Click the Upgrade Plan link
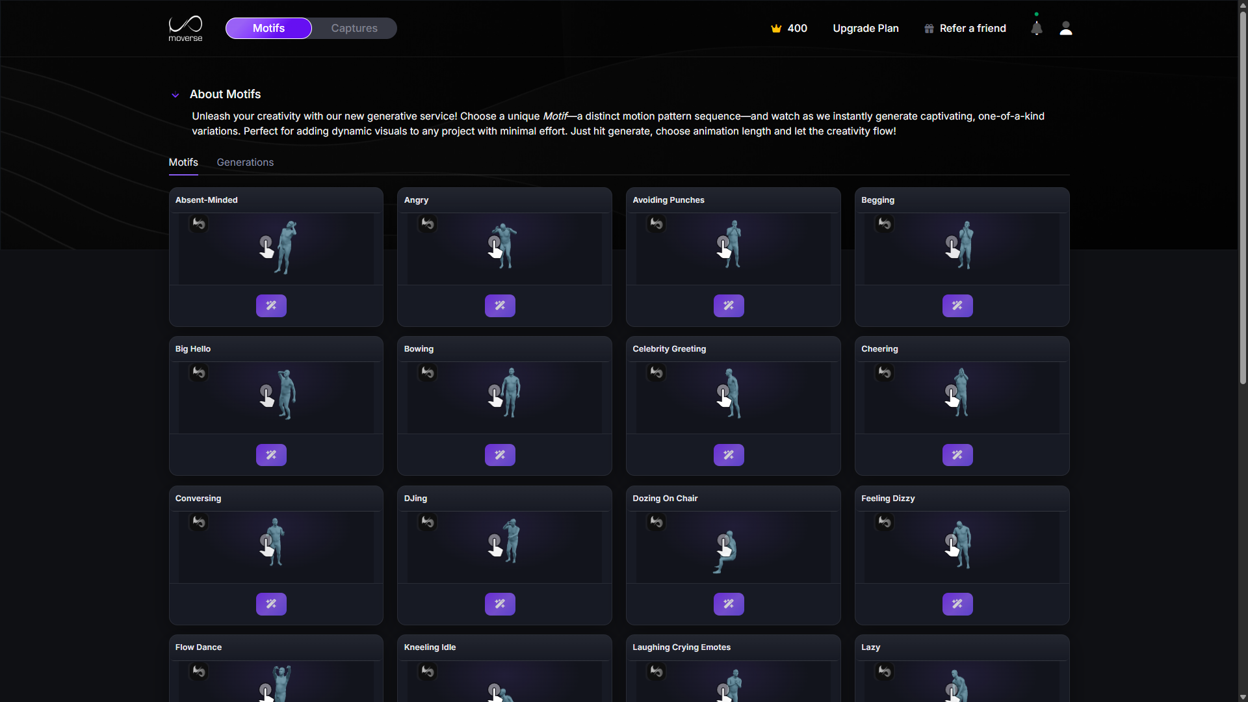 coord(866,29)
